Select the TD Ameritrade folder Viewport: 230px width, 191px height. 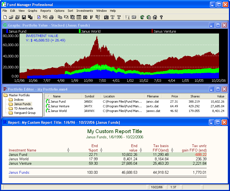(24, 108)
